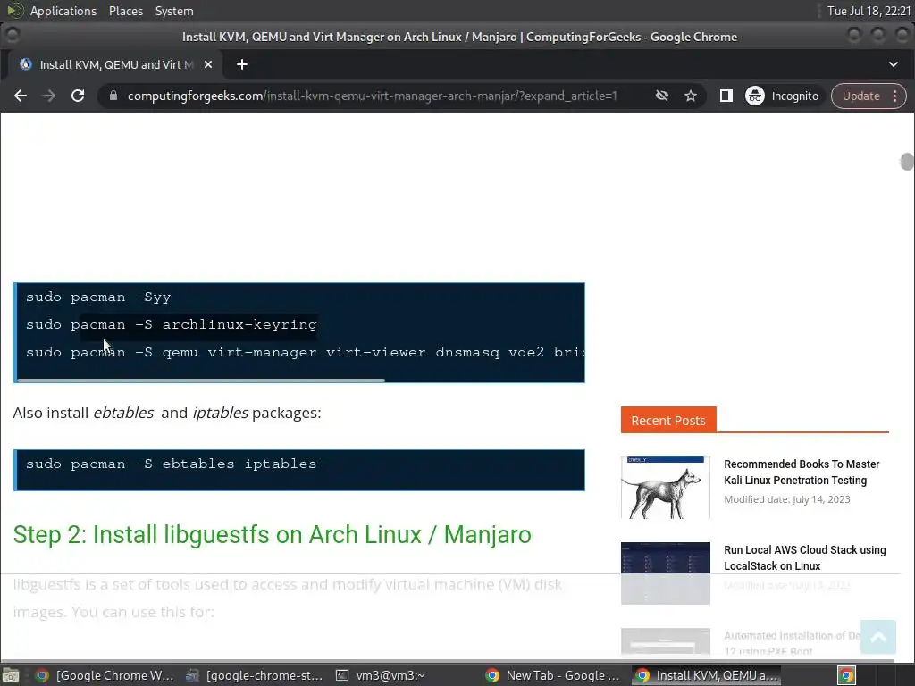Click the 'sudo pacman -Syy' command line
The width and height of the screenshot is (915, 686).
pos(98,297)
